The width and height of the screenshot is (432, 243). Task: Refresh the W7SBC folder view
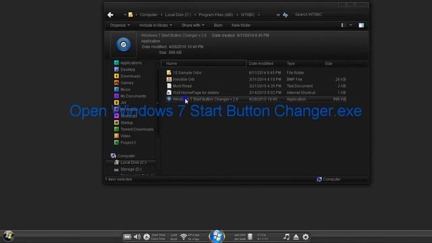pyautogui.click(x=286, y=15)
